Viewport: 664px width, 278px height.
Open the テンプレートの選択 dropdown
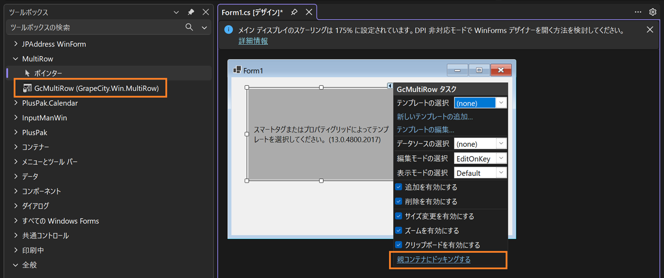501,103
